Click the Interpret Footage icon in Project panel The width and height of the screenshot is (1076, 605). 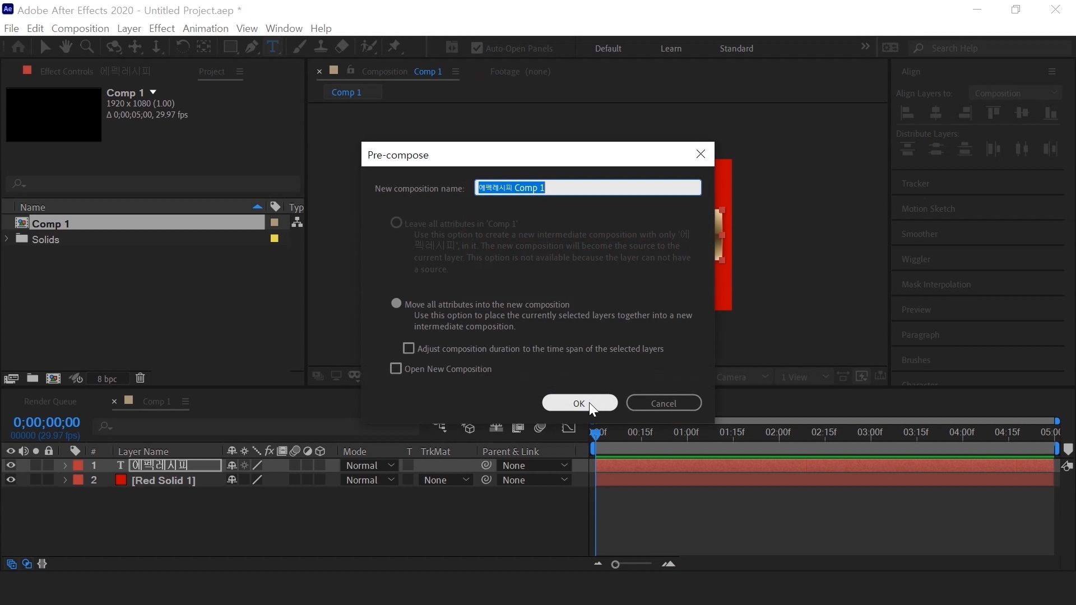[11, 379]
